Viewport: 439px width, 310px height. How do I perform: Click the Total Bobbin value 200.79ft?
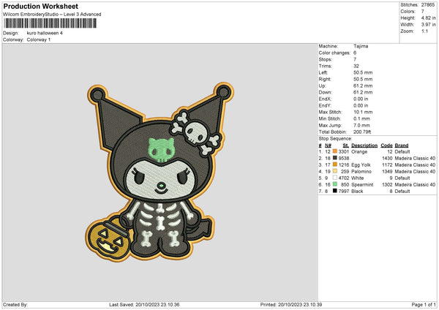362,132
